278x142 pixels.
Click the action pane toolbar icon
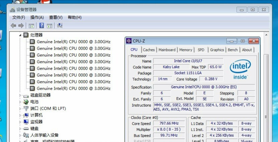[x=49, y=26]
